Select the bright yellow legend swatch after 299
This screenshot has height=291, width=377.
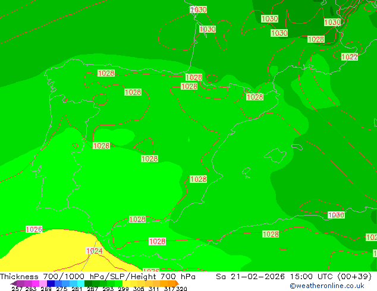(126, 283)
